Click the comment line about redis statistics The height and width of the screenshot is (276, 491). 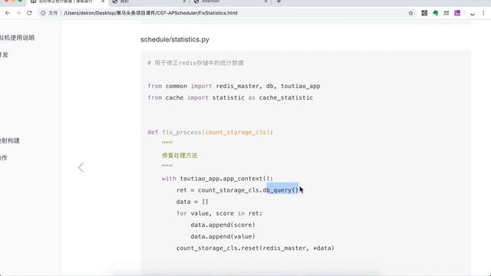coord(196,63)
